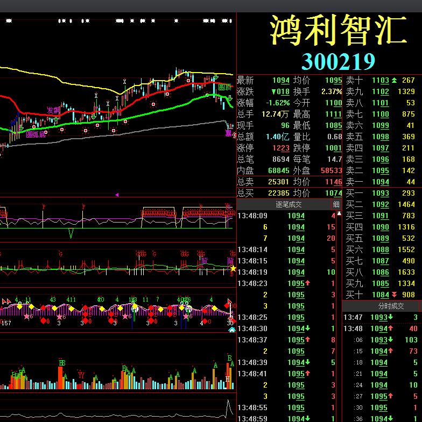This screenshot has height=422, width=422.
Task: Click the 内盘 value 68845
Action: [279, 170]
